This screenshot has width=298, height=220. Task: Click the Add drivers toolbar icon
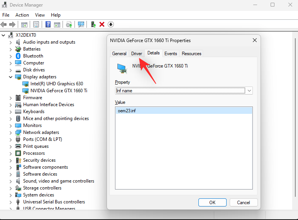93,24
